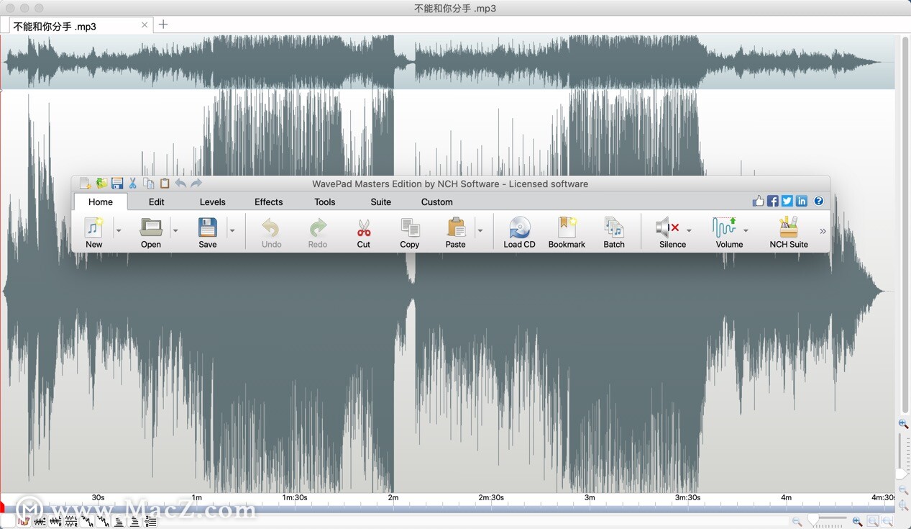Toggle the list view icon in bottom bar
This screenshot has width=911, height=529.
[x=151, y=521]
